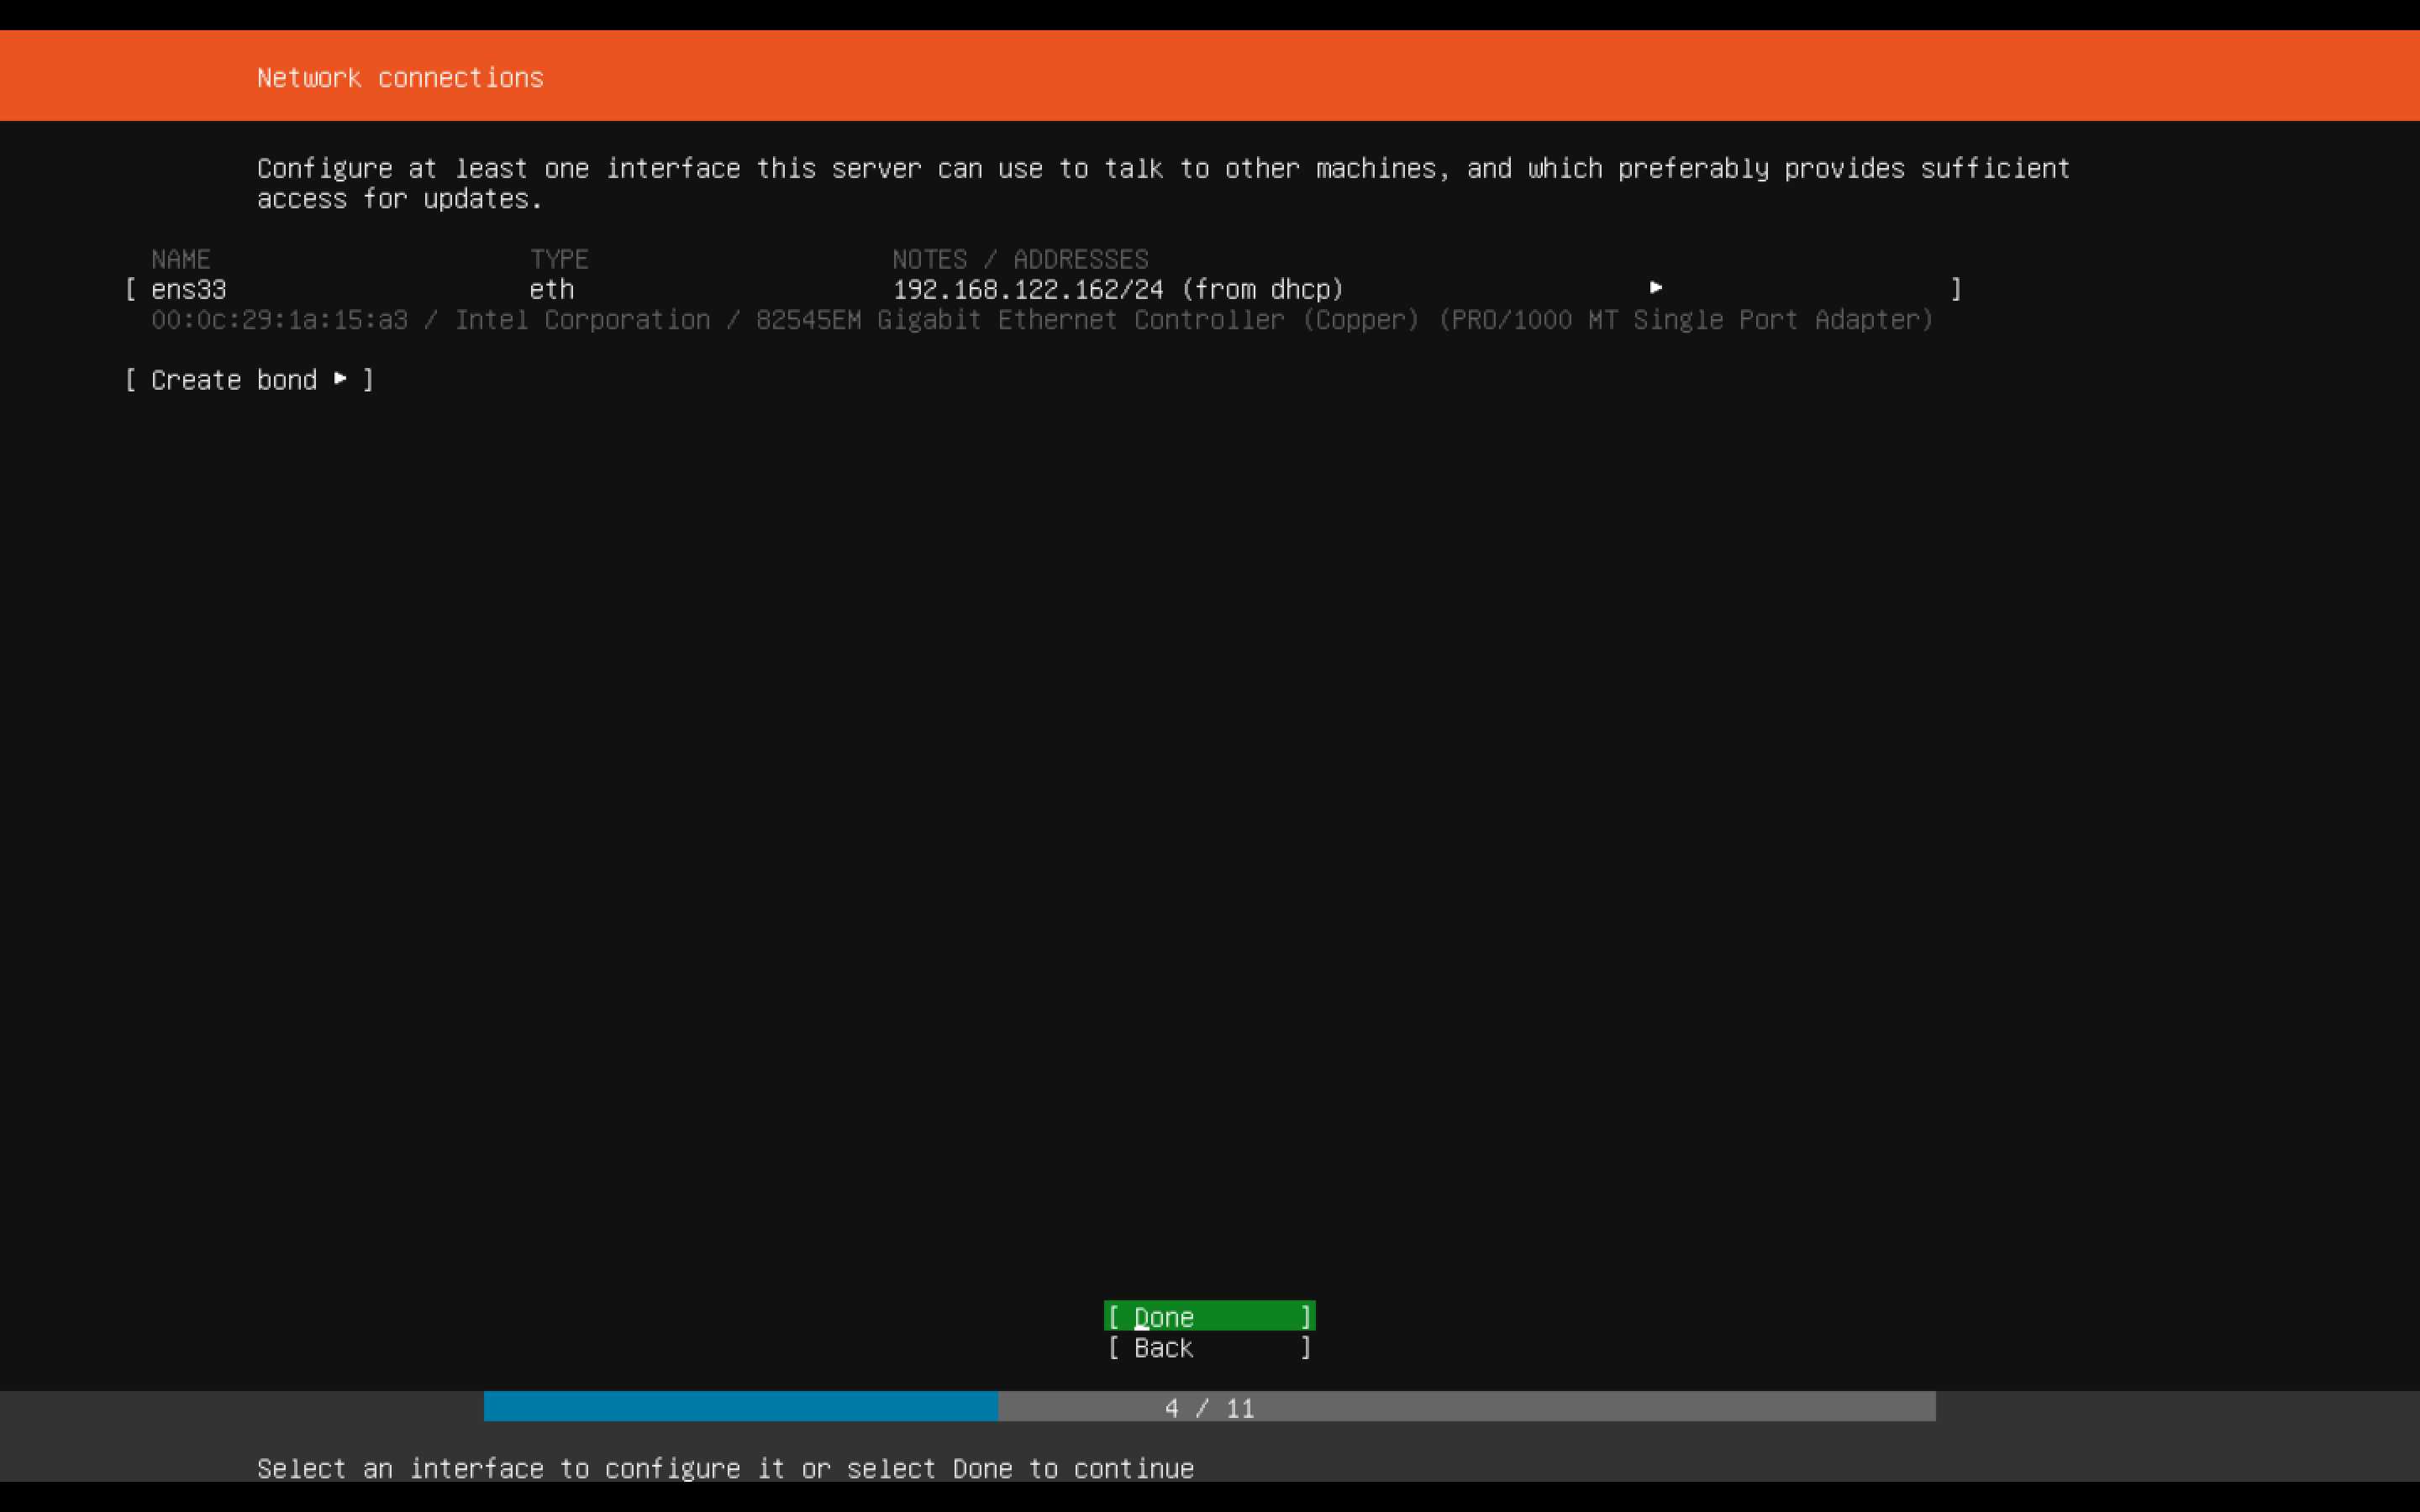Viewport: 2420px width, 1512px height.
Task: Click the Intel 82545EM adapter description line
Action: 1042,320
